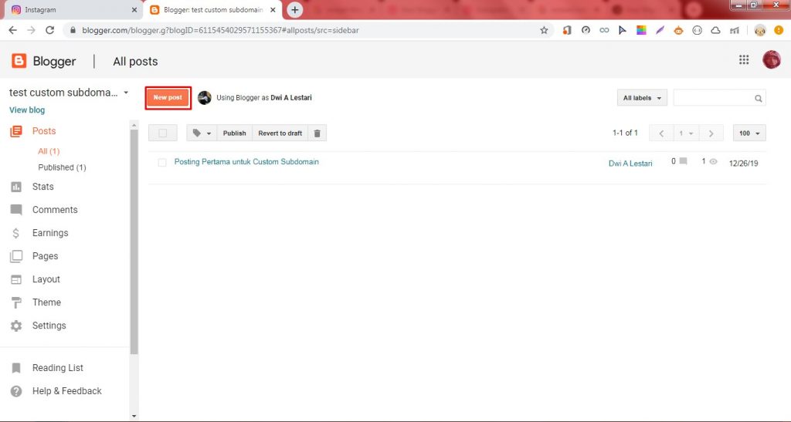
Task: Check the box for Posting Pertama post
Action: [x=162, y=163]
